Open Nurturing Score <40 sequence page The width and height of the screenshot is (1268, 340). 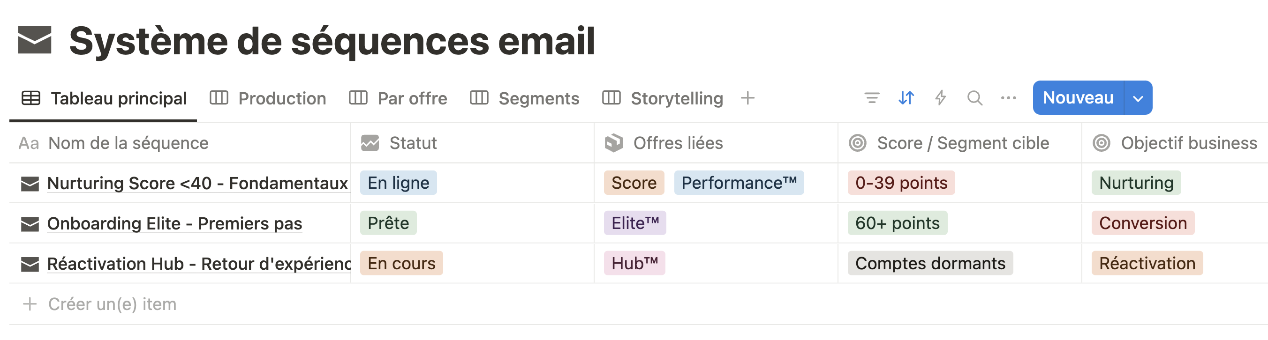tap(197, 184)
